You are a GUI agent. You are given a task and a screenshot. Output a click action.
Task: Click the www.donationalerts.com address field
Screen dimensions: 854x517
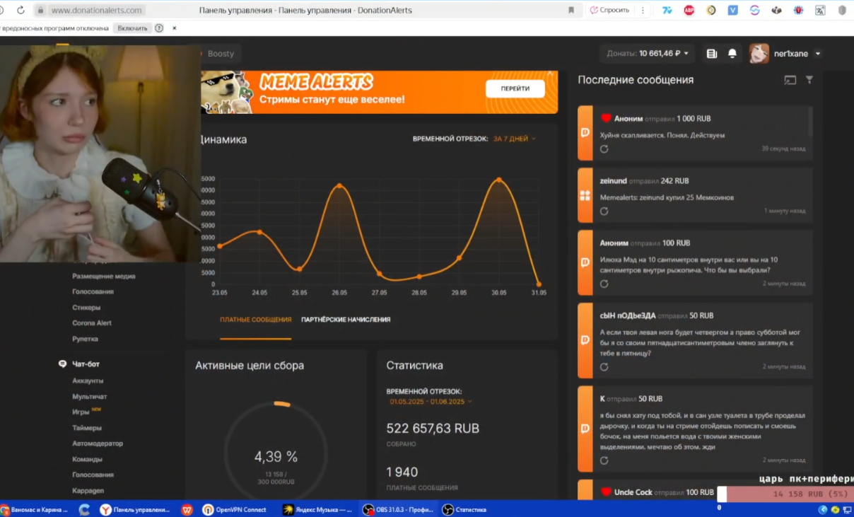[x=98, y=11]
